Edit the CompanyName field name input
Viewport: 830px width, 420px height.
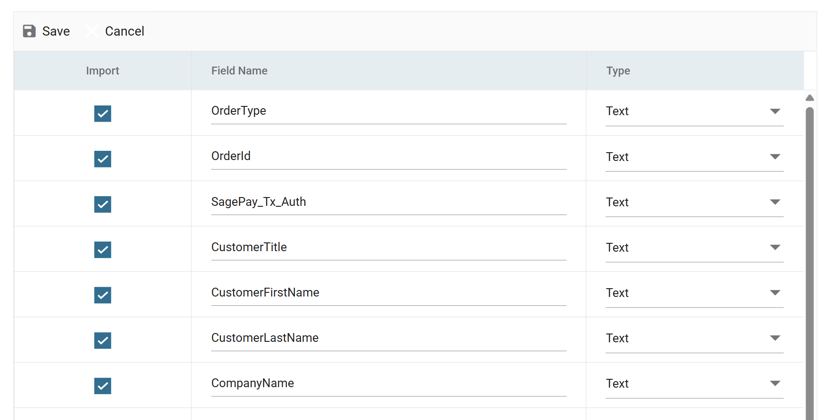click(x=389, y=383)
